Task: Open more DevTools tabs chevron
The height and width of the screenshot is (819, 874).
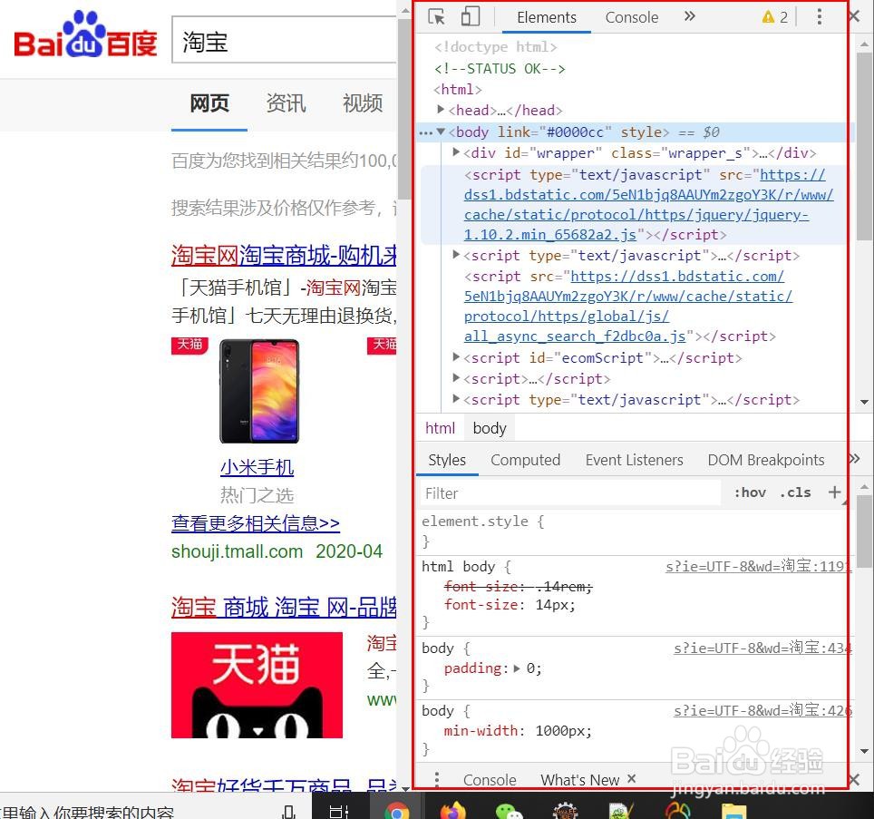Action: (690, 16)
